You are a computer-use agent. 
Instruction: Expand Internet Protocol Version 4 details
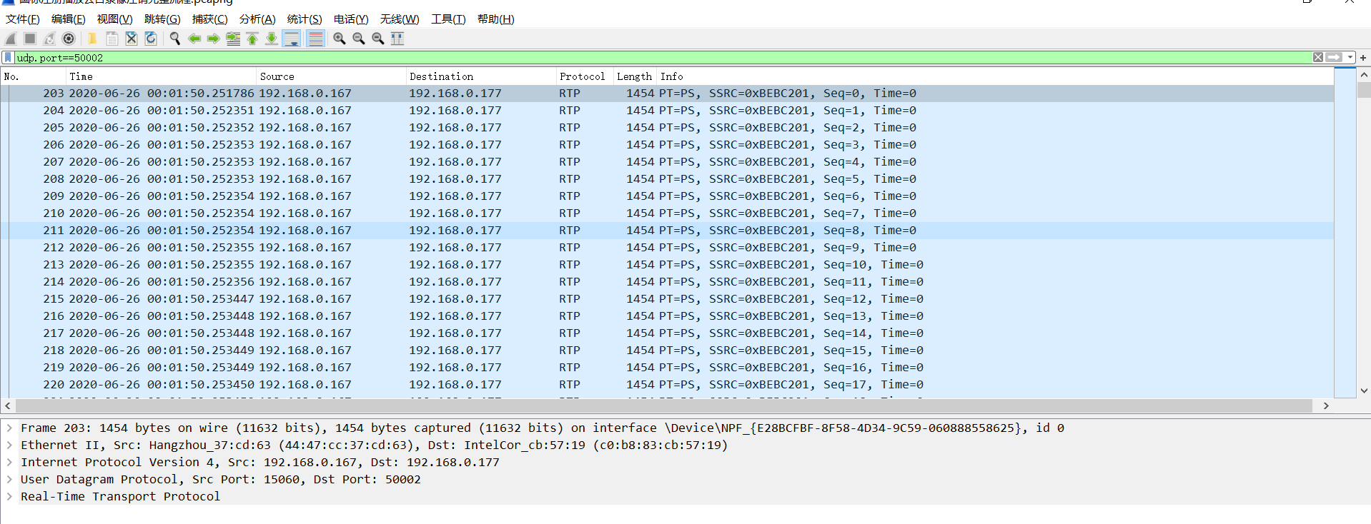pos(9,462)
